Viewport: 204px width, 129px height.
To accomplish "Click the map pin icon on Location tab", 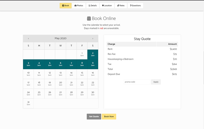I will tap(103, 6).
